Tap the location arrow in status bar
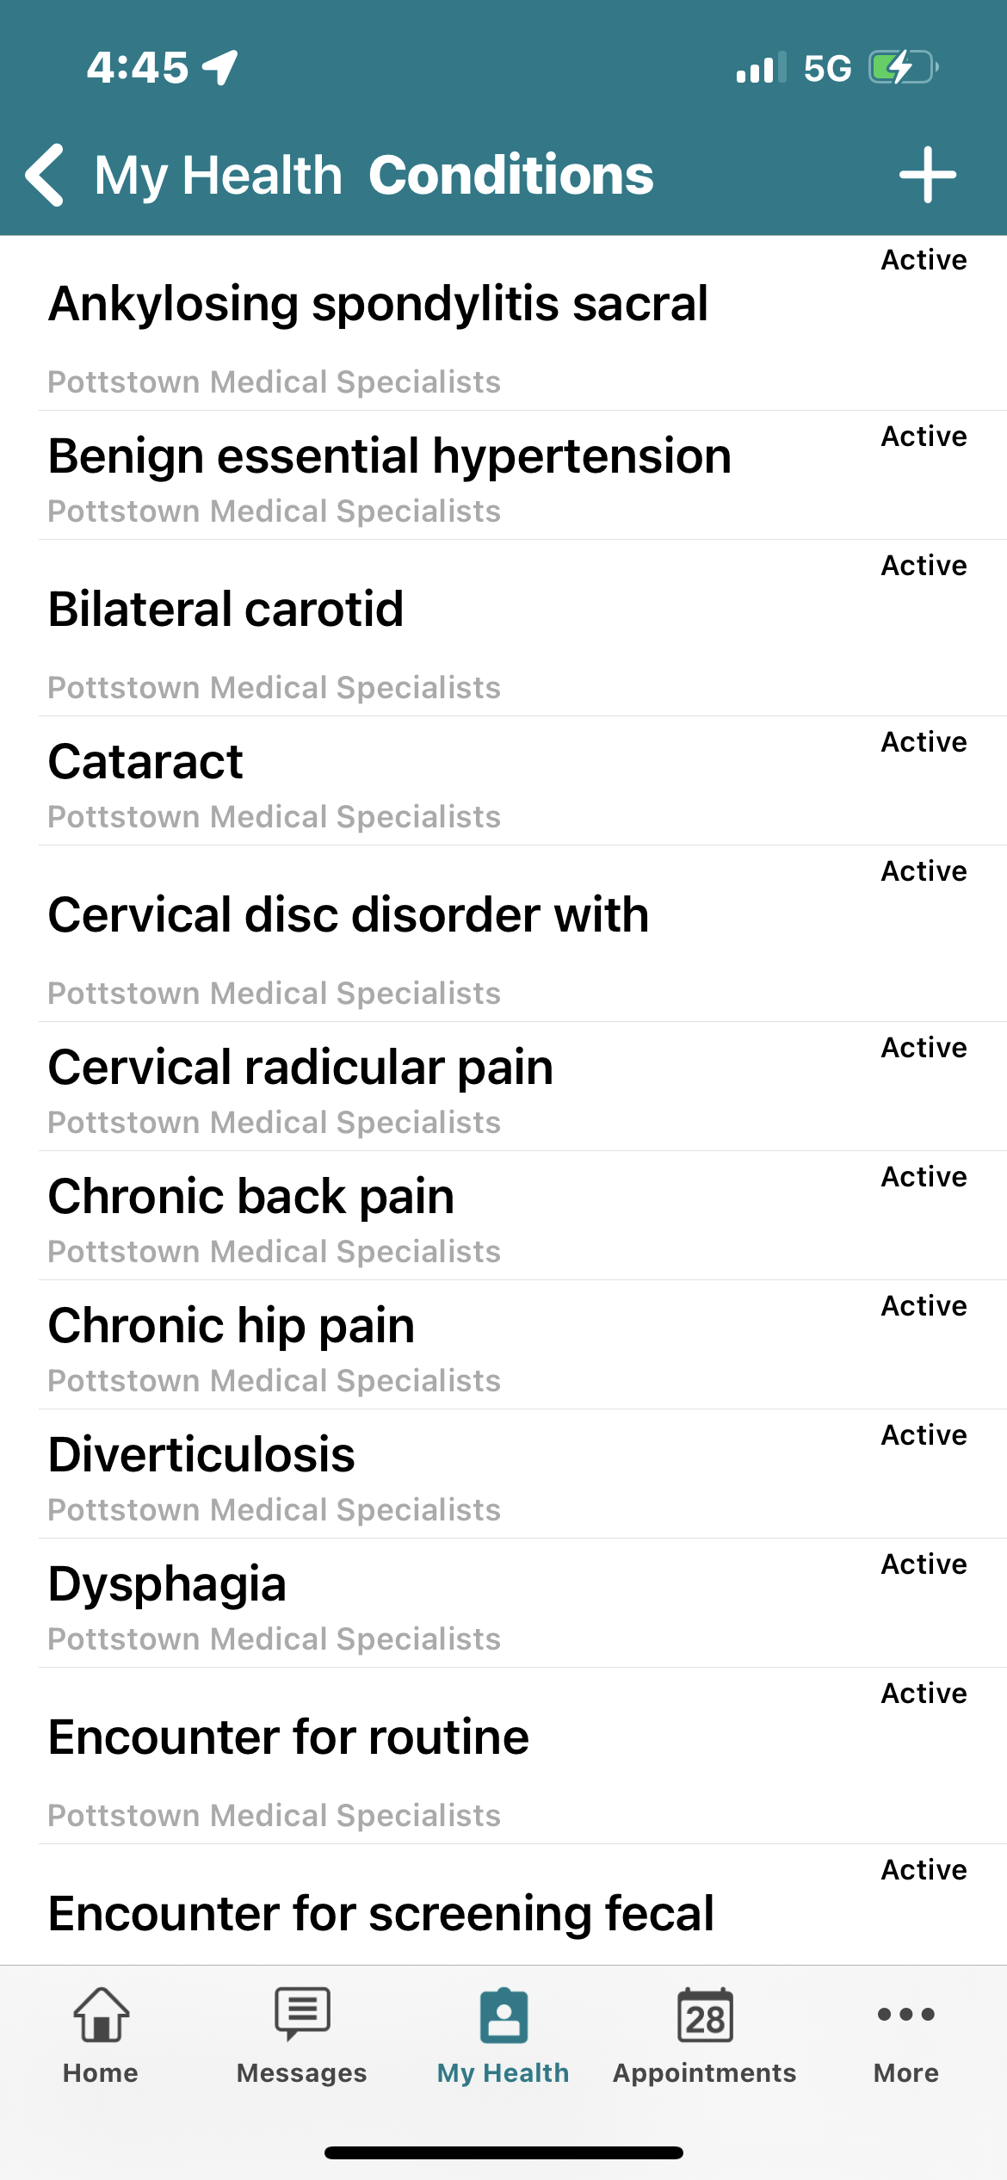1007x2180 pixels. click(220, 67)
